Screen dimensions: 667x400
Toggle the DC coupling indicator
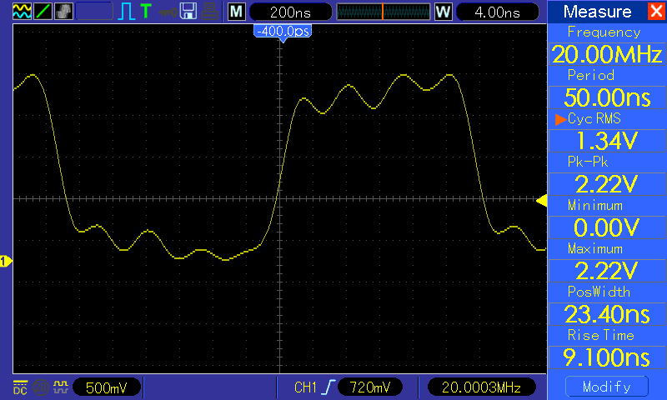click(x=20, y=387)
